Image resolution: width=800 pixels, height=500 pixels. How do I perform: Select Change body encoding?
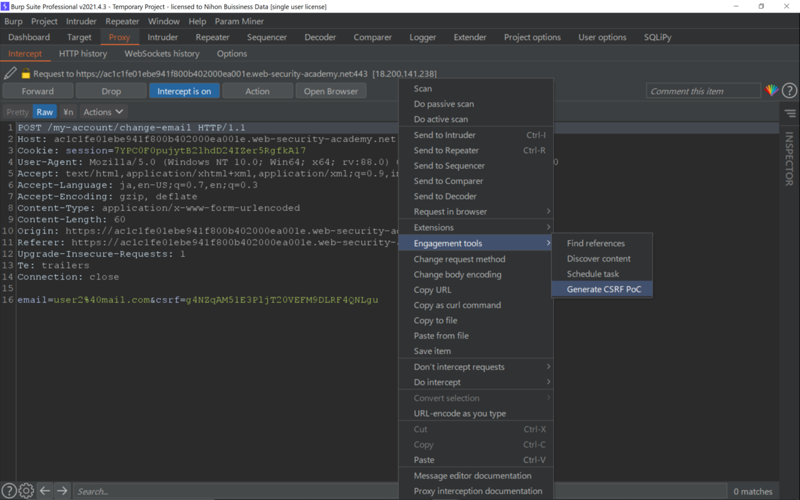coord(476,274)
